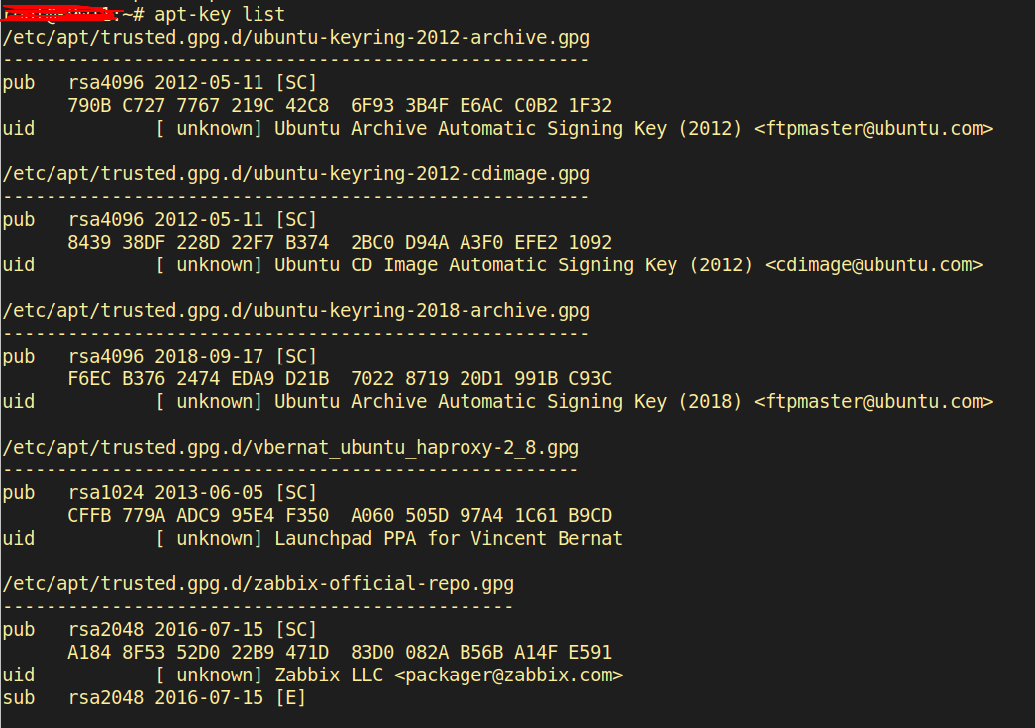
Task: Click the fingerprint starting with CFFB 779A
Action: point(340,515)
